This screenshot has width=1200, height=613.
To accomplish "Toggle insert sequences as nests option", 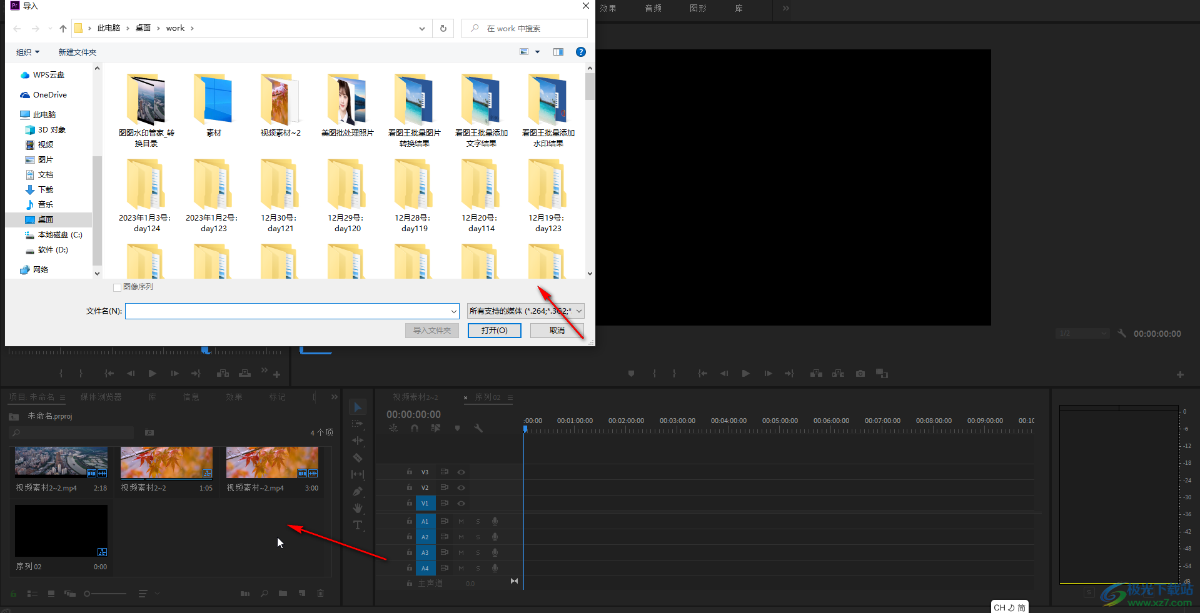I will pyautogui.click(x=393, y=428).
